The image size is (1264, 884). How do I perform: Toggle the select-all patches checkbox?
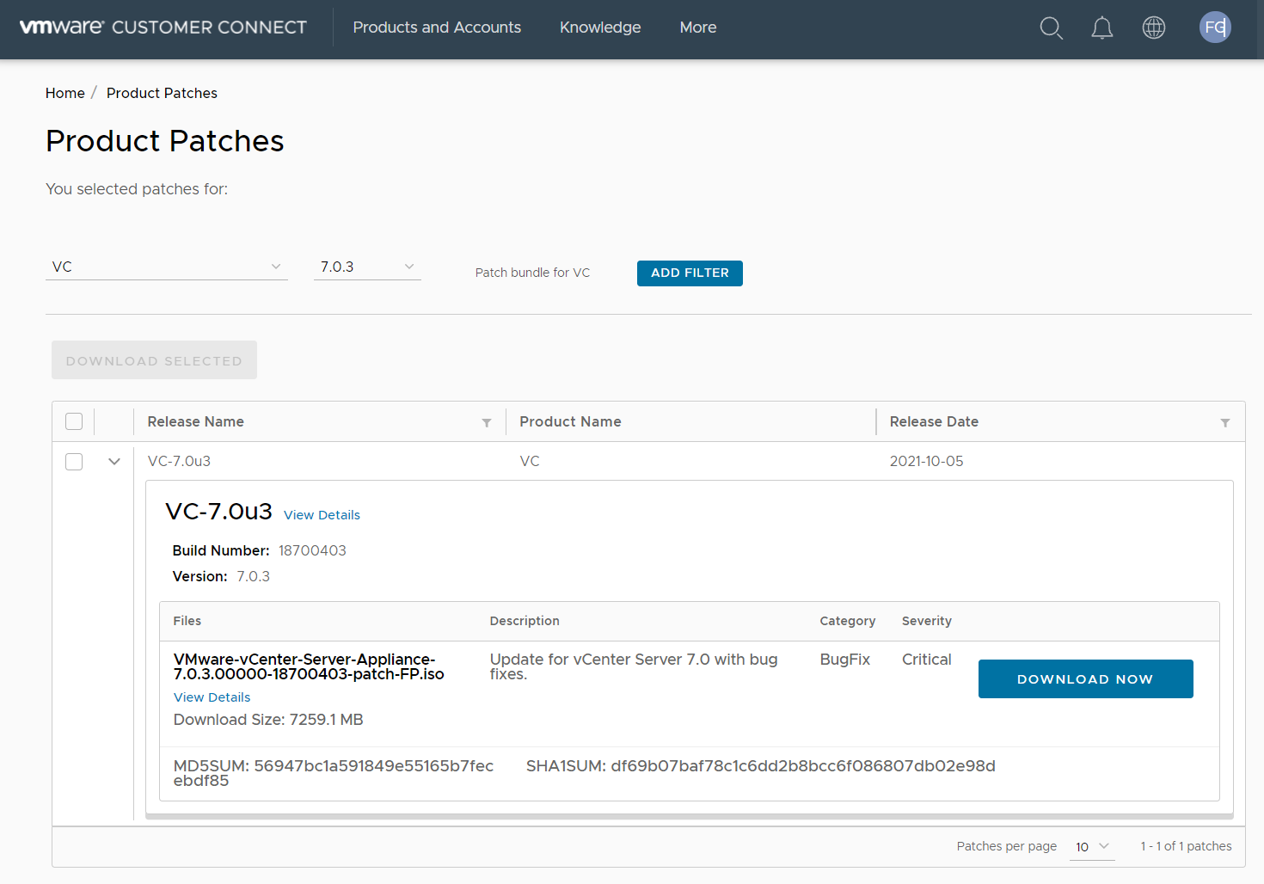74,421
